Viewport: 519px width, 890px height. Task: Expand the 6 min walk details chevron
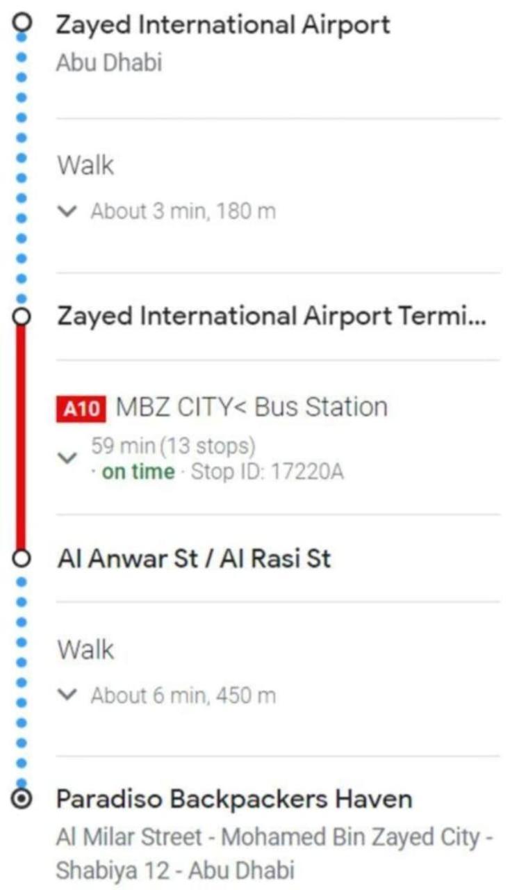tap(67, 695)
